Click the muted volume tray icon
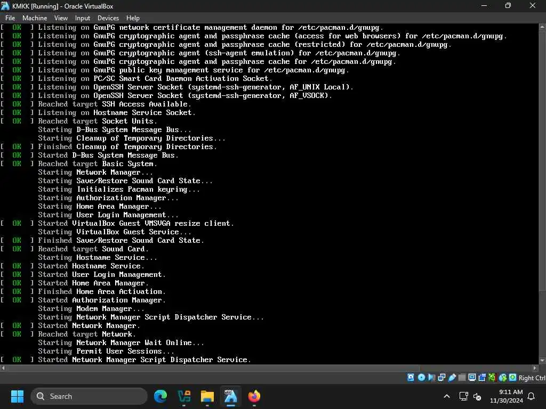Viewport: 546px width, 409px height. point(477,396)
